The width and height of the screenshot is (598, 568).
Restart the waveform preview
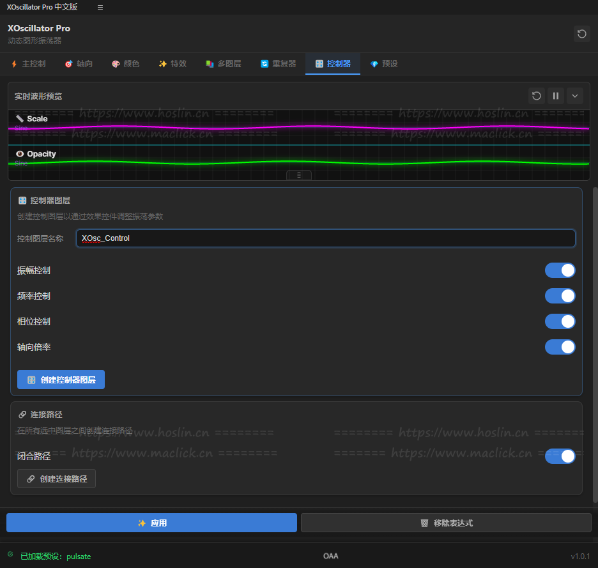tap(536, 96)
